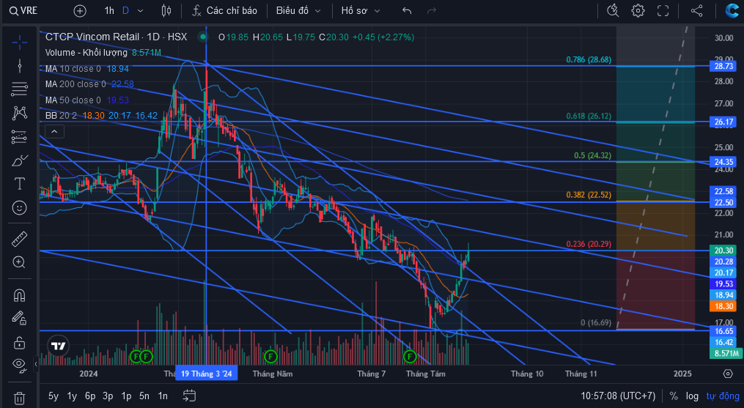Select the 1y date range button

pyautogui.click(x=72, y=396)
